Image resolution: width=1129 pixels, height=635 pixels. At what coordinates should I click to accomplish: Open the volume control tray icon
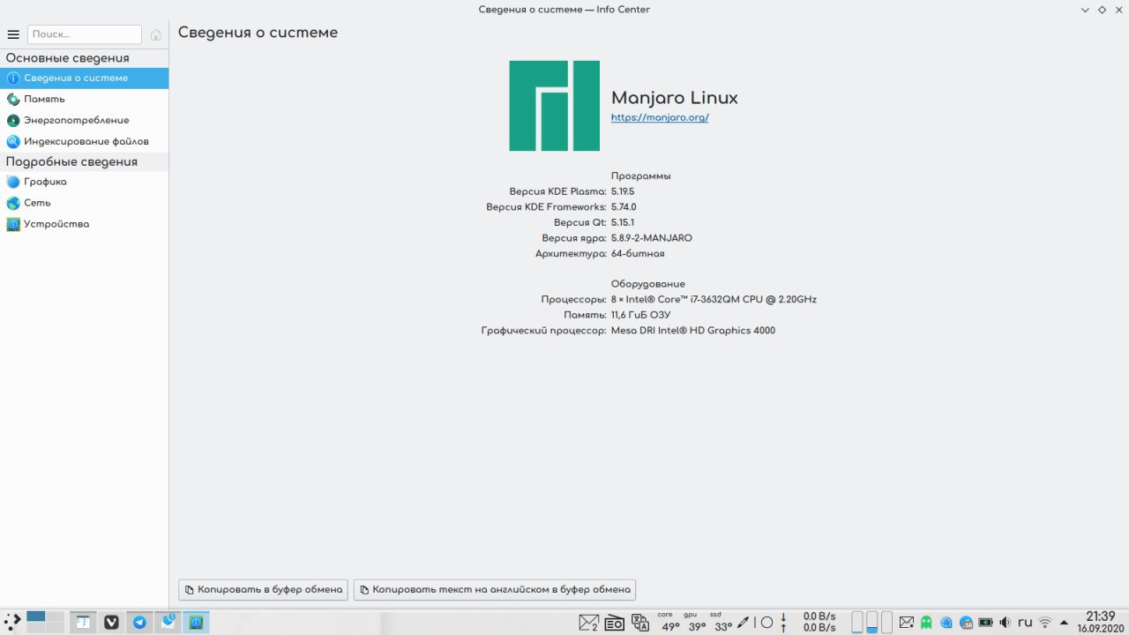[x=1005, y=623]
